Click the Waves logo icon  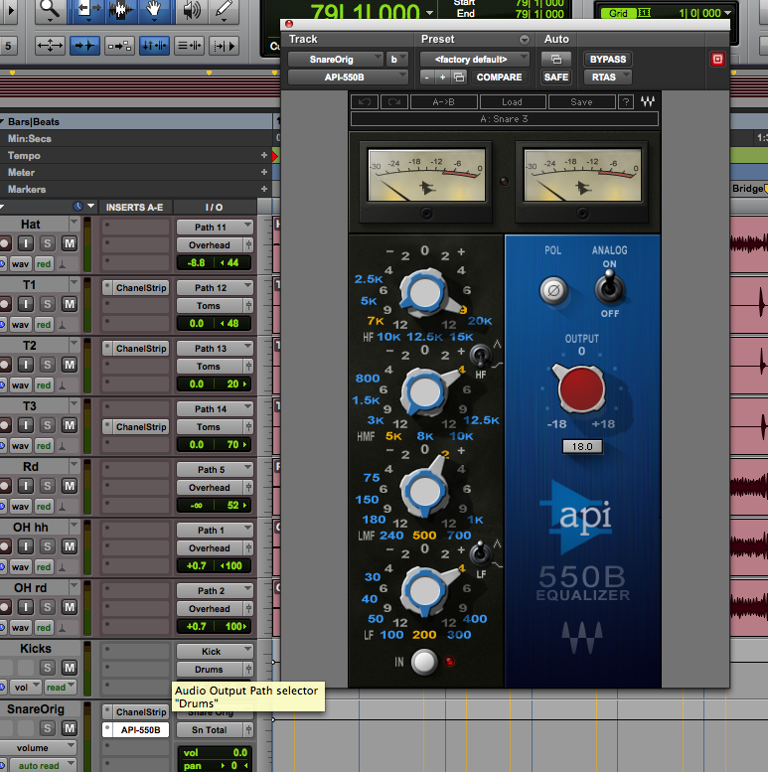(x=648, y=102)
